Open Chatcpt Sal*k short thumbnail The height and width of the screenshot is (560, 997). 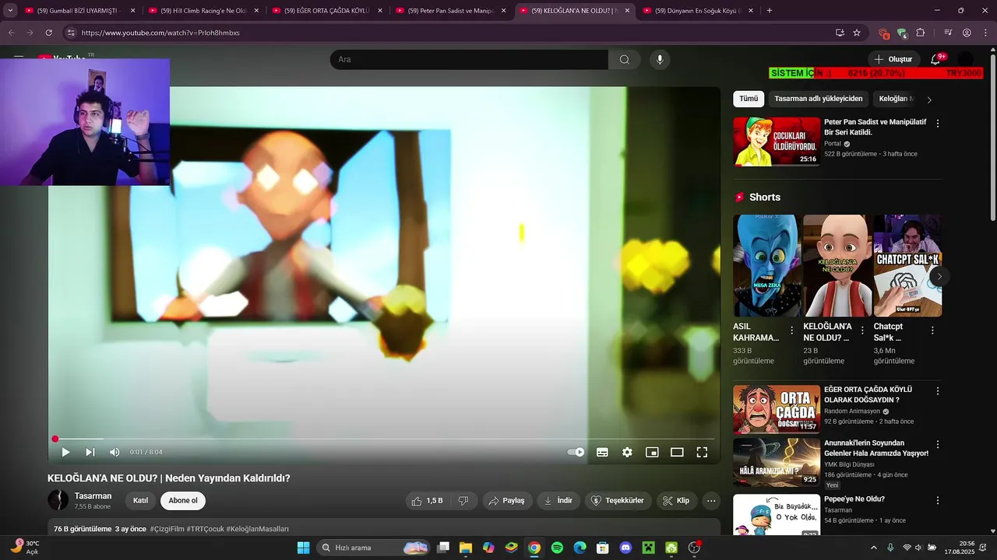907,266
